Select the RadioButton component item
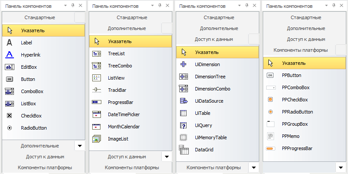Viewport: 348px width, 174px height. [x=33, y=128]
